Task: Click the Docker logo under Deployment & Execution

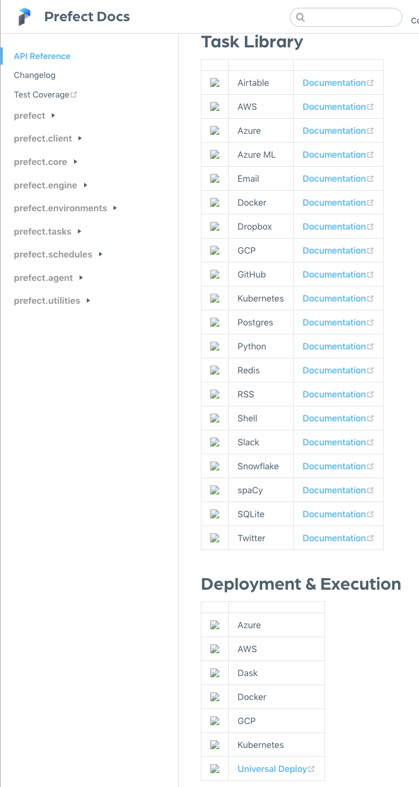Action: [x=215, y=697]
